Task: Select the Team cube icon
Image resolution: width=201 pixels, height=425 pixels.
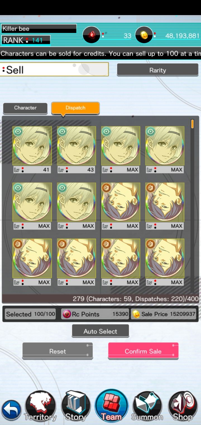Action: point(111,406)
